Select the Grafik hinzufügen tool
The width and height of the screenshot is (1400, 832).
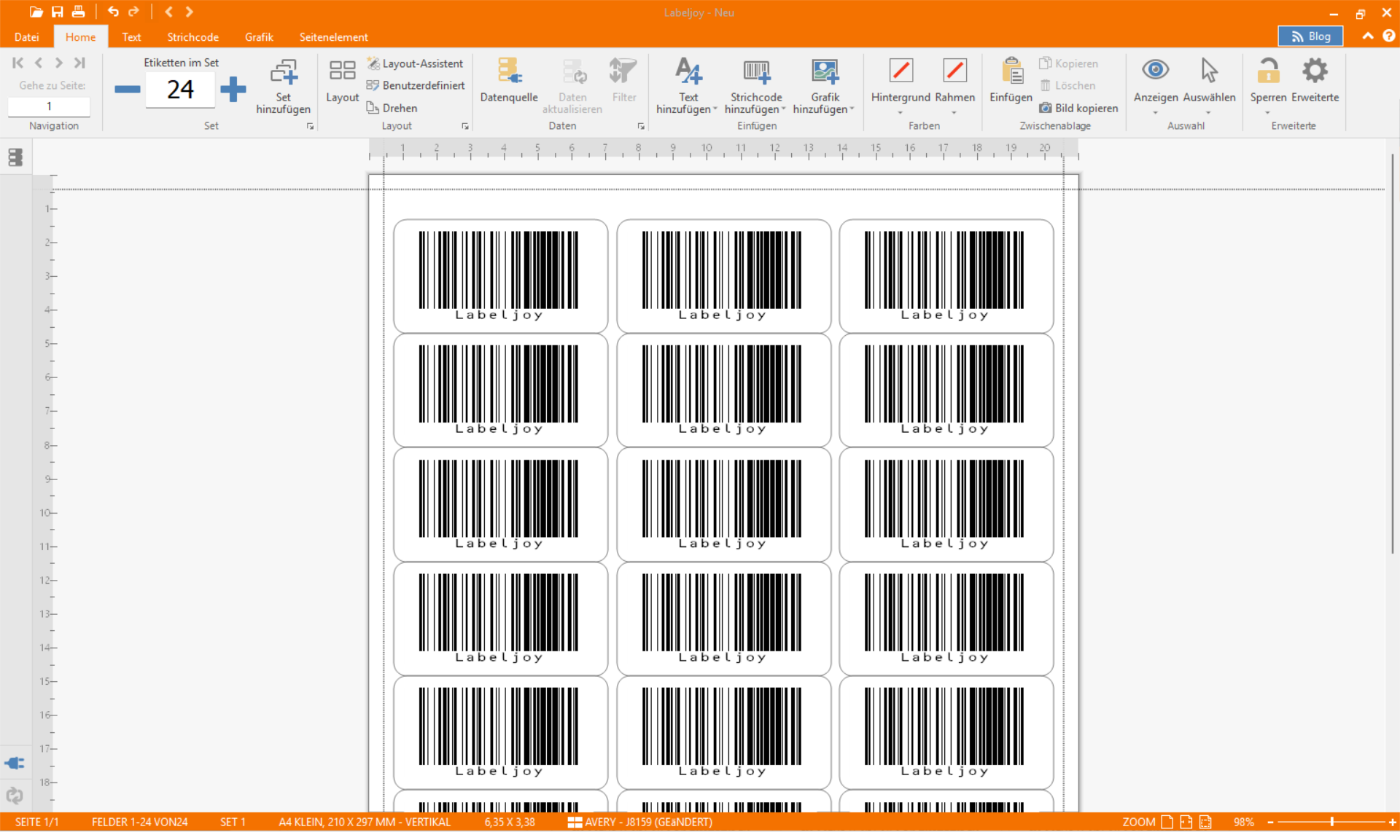824,84
